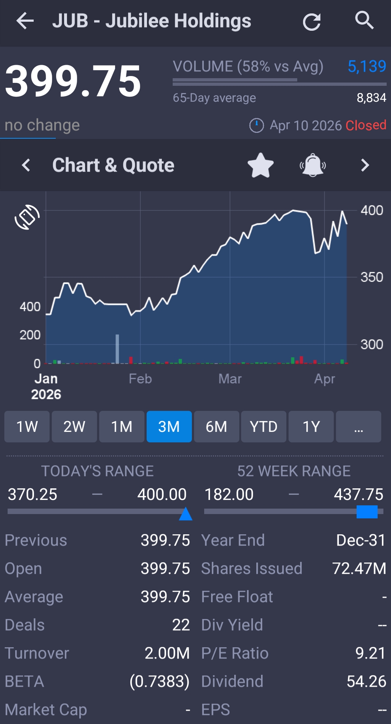Show YTD price chart
The image size is (391, 724).
click(264, 426)
